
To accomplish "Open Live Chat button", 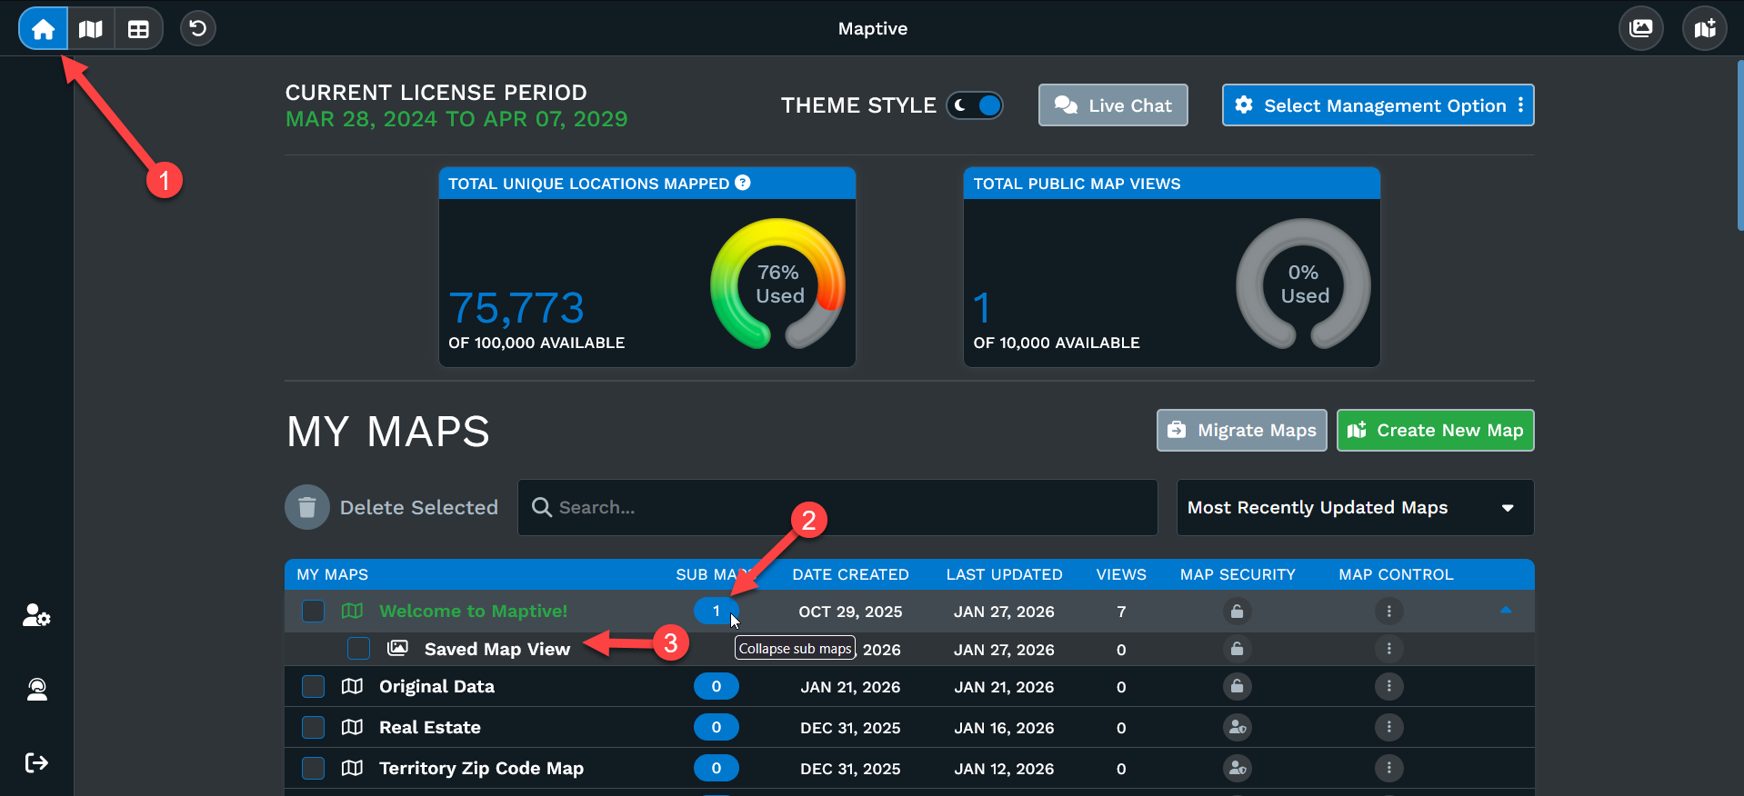I will click(1113, 105).
